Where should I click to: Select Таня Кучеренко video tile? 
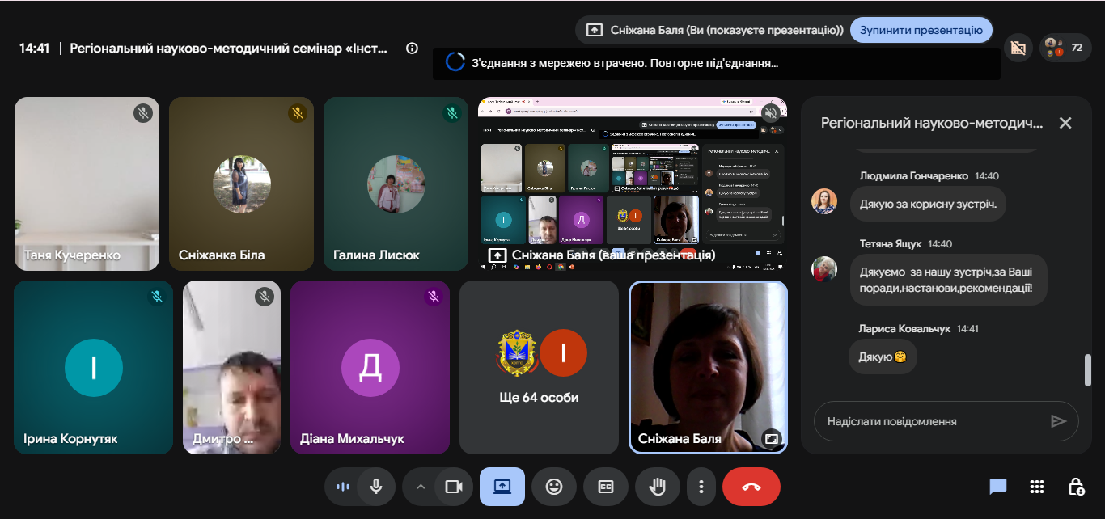pos(87,184)
